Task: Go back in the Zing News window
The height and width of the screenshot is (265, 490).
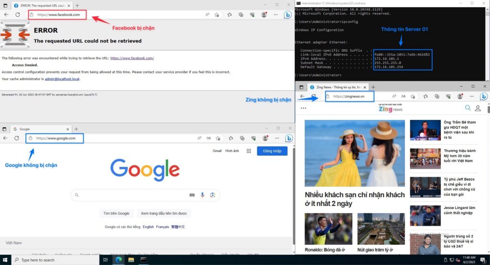Action: [x=302, y=96]
